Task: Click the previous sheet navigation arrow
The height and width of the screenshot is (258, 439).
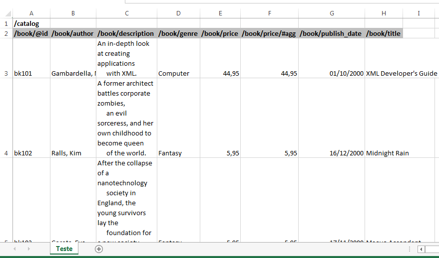Action: click(x=14, y=249)
